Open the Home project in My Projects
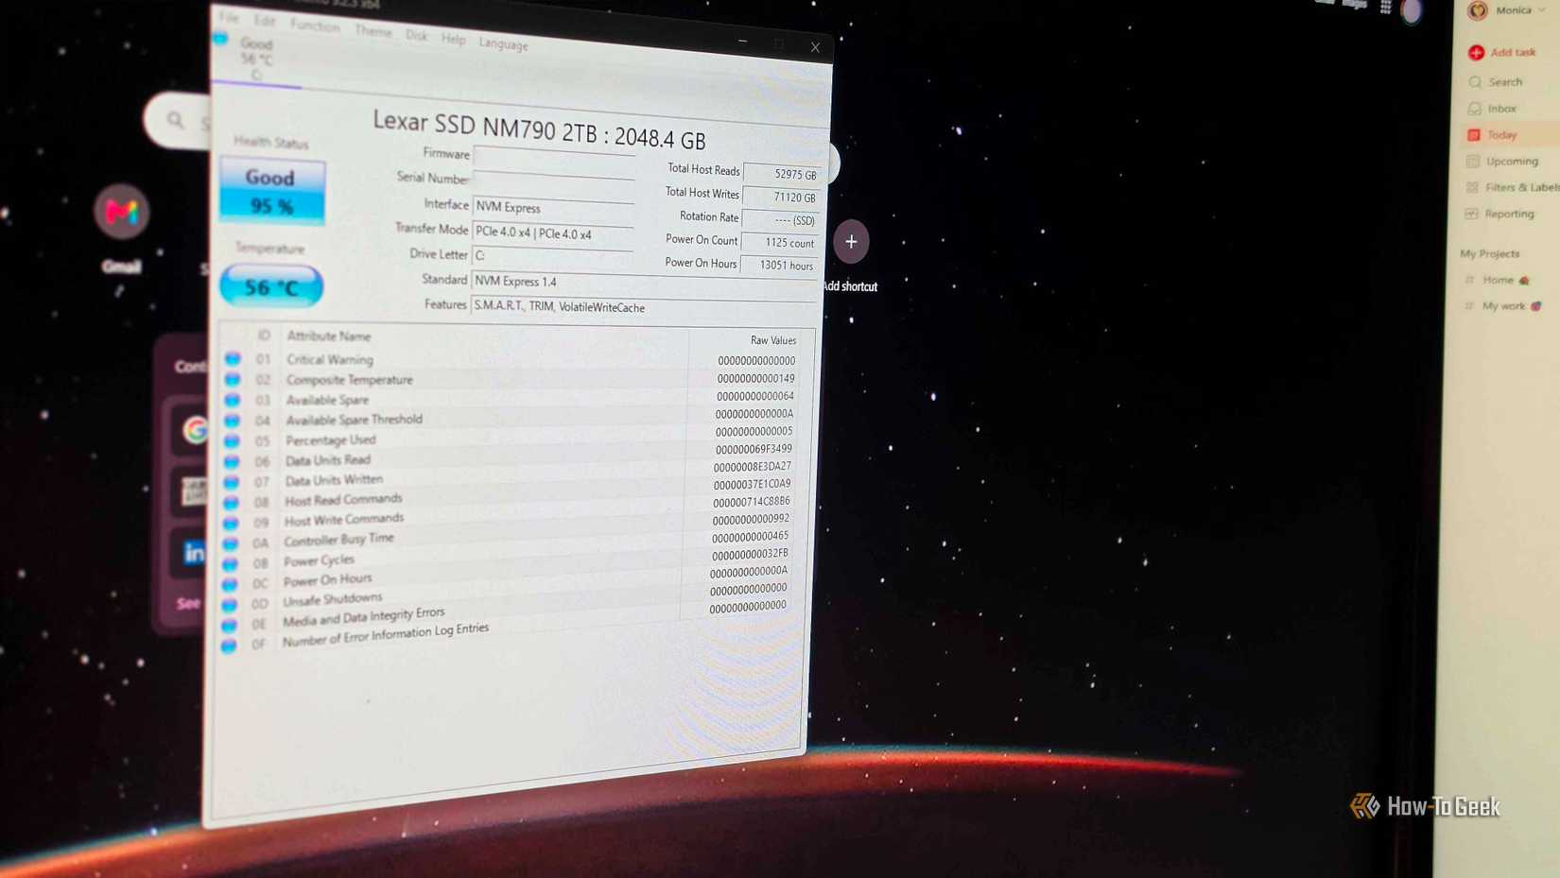Image resolution: width=1560 pixels, height=878 pixels. 1498,280
